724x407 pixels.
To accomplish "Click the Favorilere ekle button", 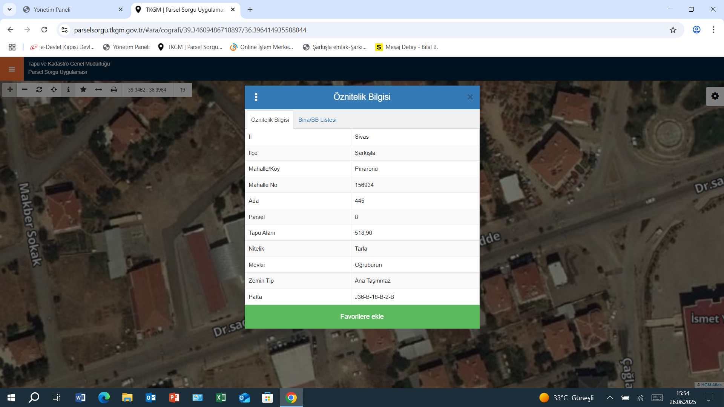I will [x=362, y=317].
